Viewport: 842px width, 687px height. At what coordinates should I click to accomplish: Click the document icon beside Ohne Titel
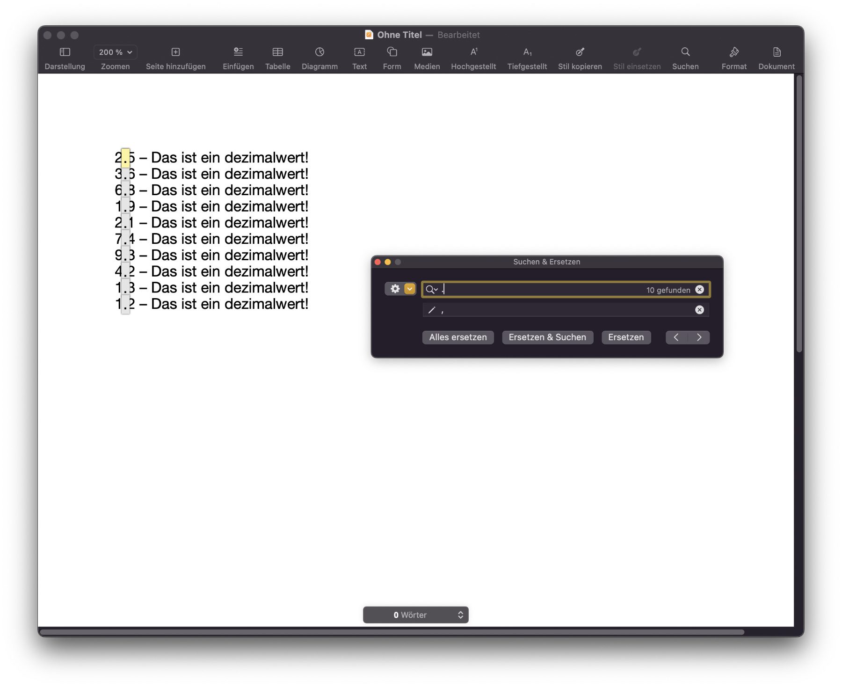[x=369, y=35]
